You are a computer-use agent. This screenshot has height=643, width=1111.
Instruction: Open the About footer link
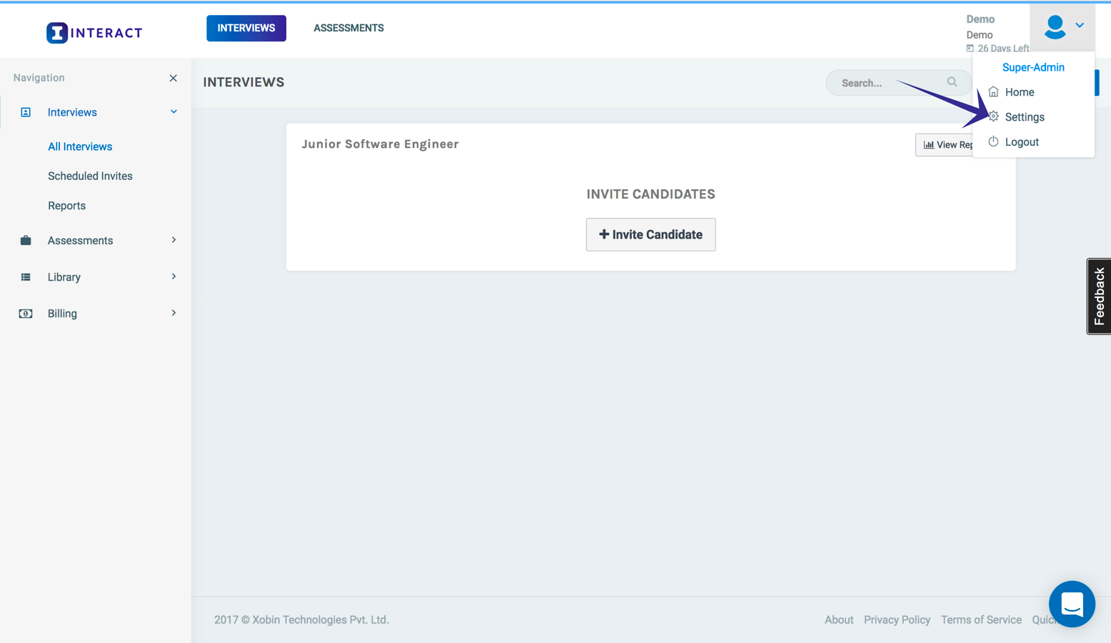point(839,619)
